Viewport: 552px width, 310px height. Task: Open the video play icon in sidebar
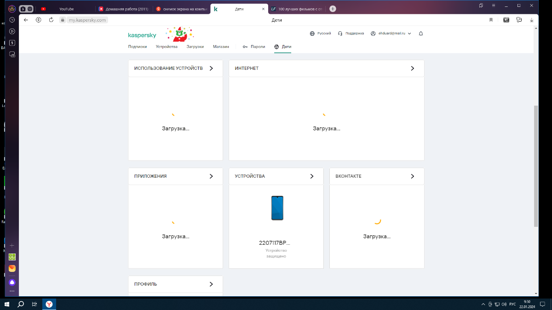[12, 31]
